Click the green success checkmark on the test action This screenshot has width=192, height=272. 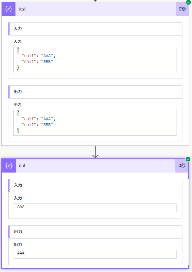188,2
